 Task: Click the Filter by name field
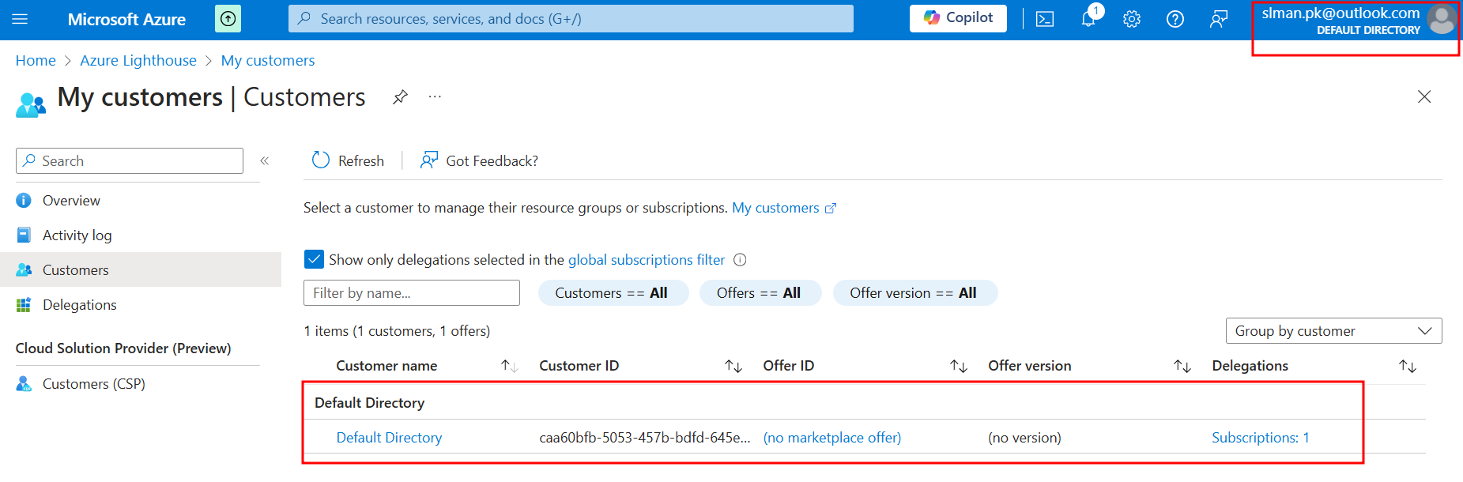[x=412, y=293]
